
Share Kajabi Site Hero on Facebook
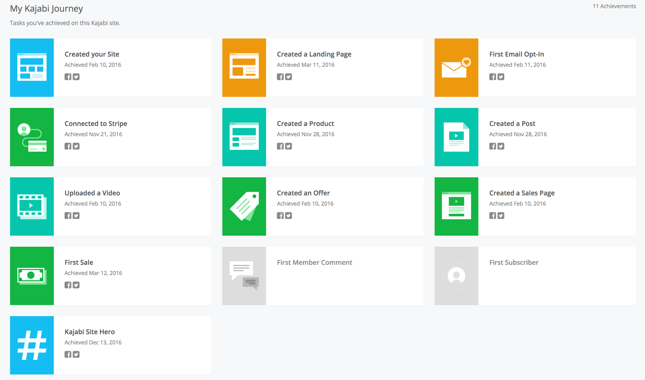point(68,354)
